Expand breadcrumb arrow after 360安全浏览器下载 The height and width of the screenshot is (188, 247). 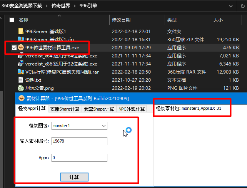tap(47, 6)
